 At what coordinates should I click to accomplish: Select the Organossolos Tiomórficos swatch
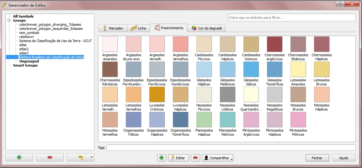(181, 120)
